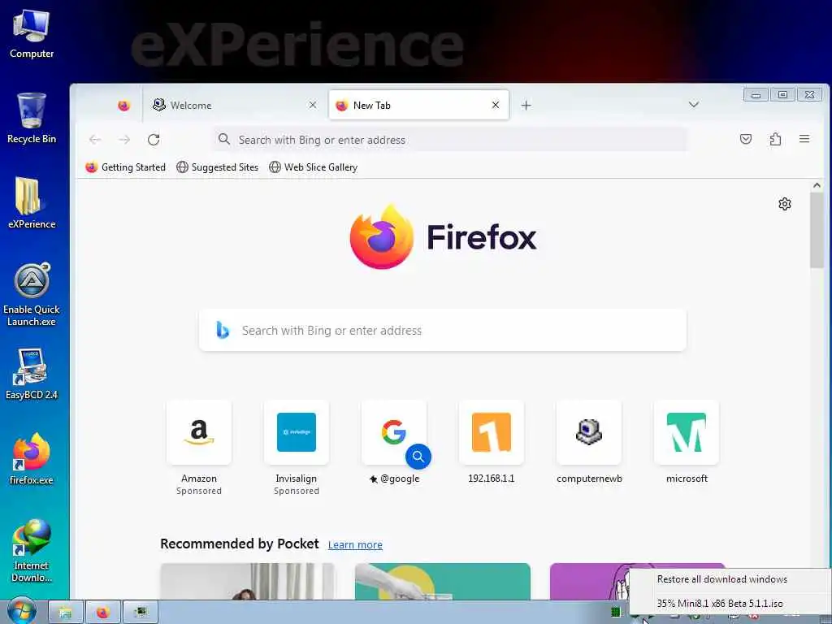The image size is (832, 624).
Task: Click the blue search icon on the @google tile
Action: pos(418,457)
